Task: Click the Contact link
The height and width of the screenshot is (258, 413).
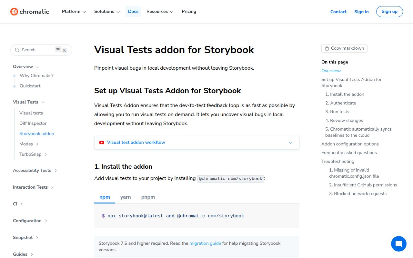Action: pyautogui.click(x=338, y=12)
